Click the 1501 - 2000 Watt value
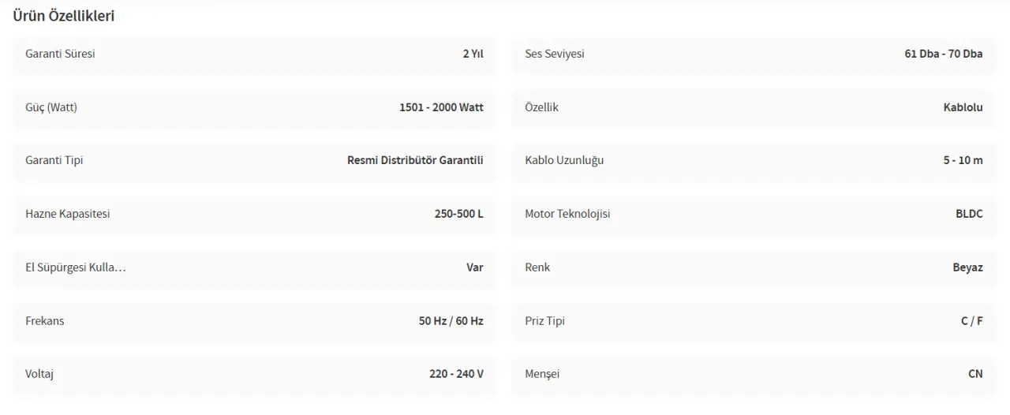Screen dimensions: 1010x415 pos(441,107)
